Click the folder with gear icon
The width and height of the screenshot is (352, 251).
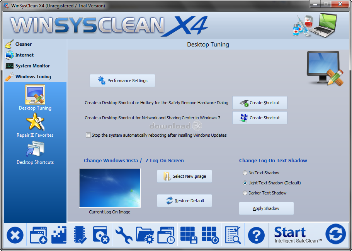(x=145, y=235)
